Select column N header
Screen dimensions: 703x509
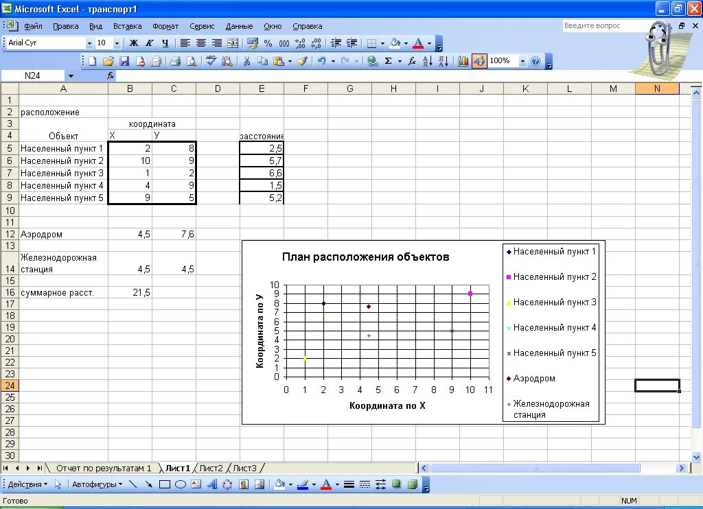(x=657, y=88)
